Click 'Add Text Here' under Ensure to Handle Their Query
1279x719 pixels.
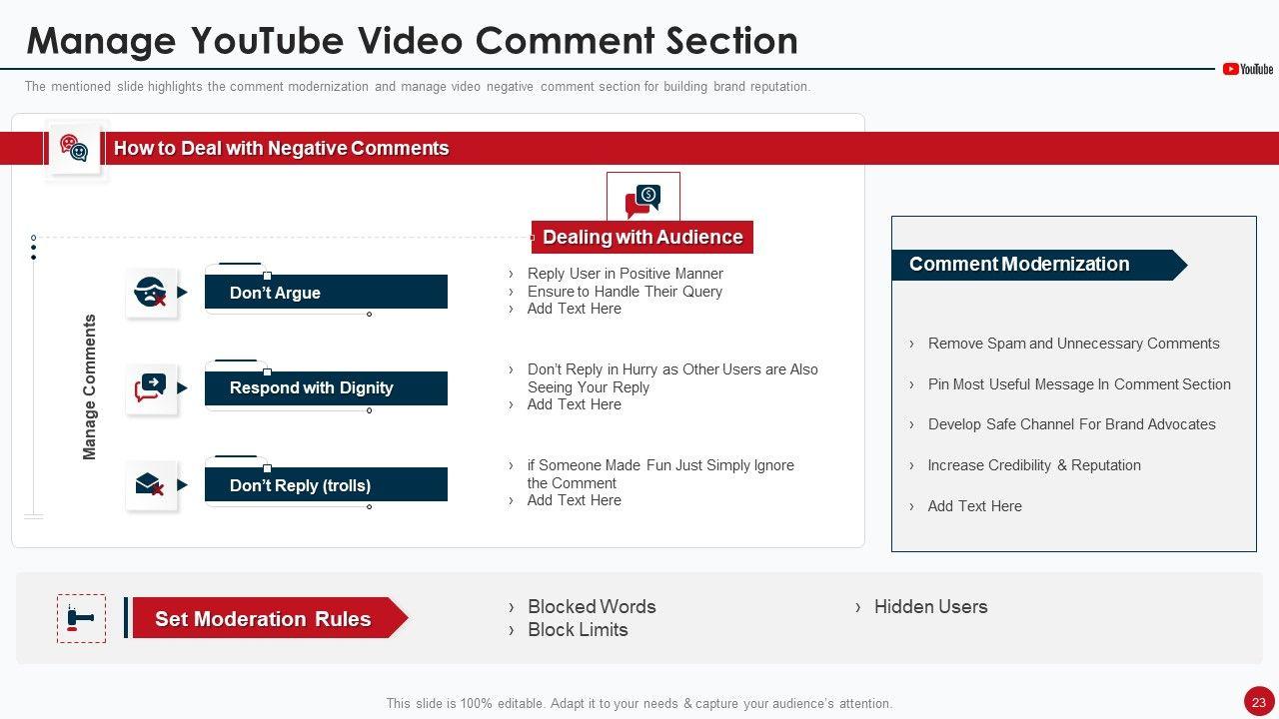coord(575,309)
